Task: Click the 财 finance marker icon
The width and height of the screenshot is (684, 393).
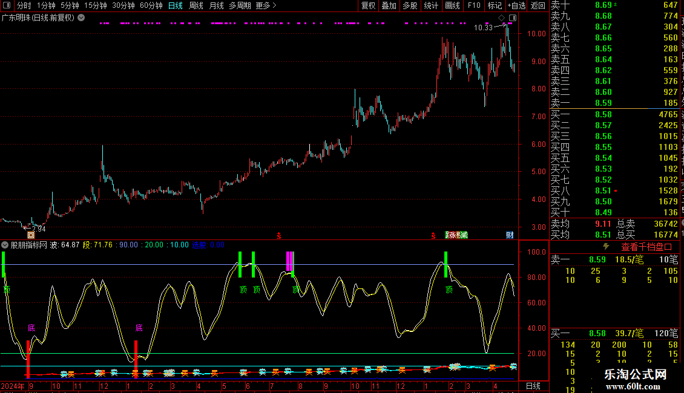Action: pos(510,235)
